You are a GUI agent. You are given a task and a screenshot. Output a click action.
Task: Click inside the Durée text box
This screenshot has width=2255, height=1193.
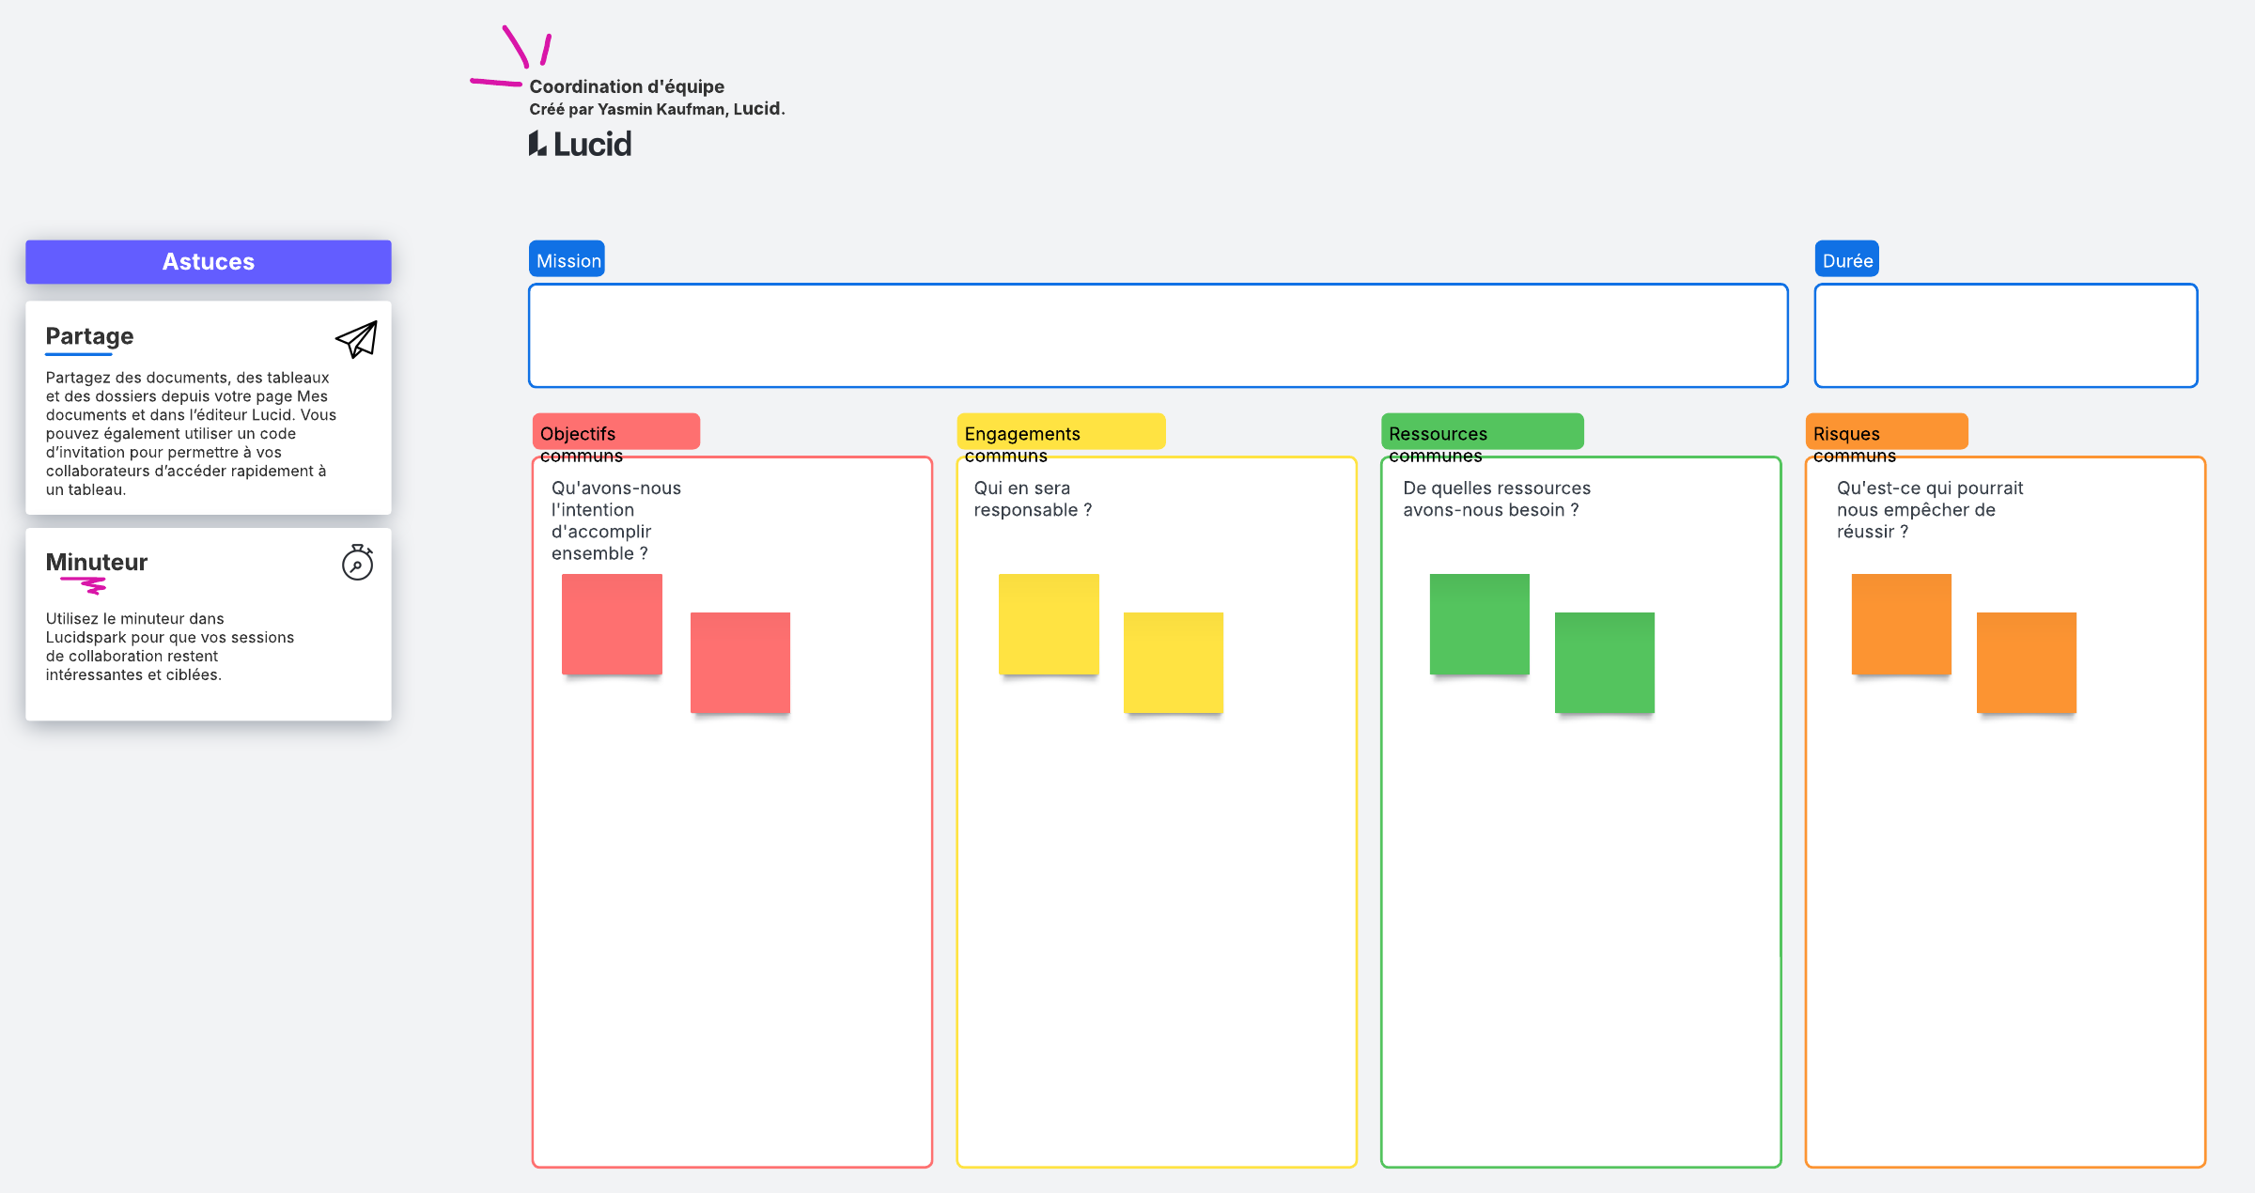(2005, 335)
